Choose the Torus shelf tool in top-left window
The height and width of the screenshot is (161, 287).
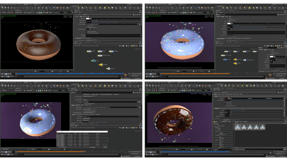[x=11, y=8]
